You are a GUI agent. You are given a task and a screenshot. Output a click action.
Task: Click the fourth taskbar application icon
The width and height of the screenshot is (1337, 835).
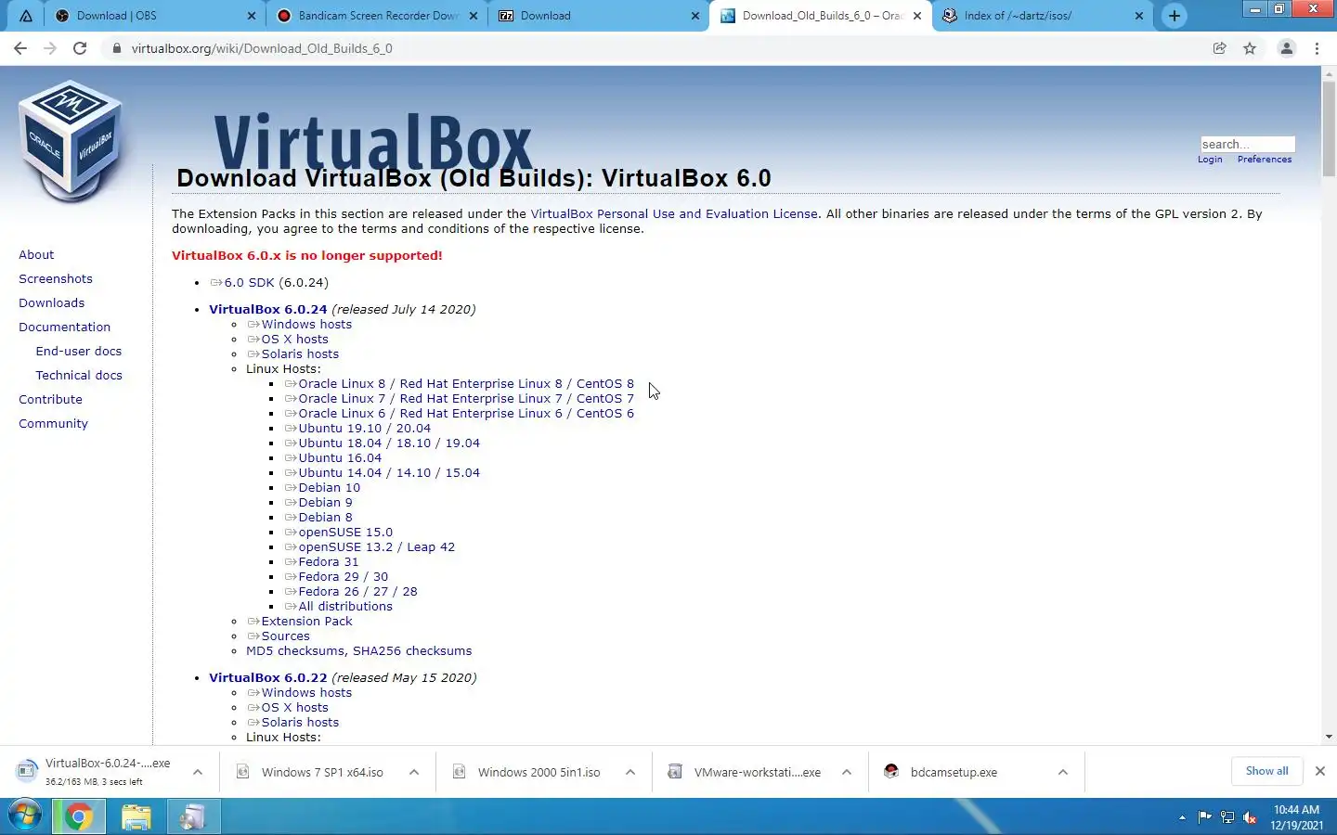click(x=193, y=816)
